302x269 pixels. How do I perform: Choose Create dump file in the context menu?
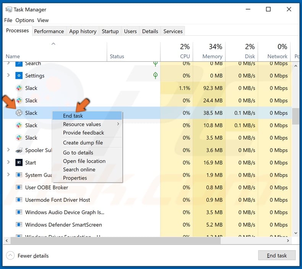pos(87,143)
